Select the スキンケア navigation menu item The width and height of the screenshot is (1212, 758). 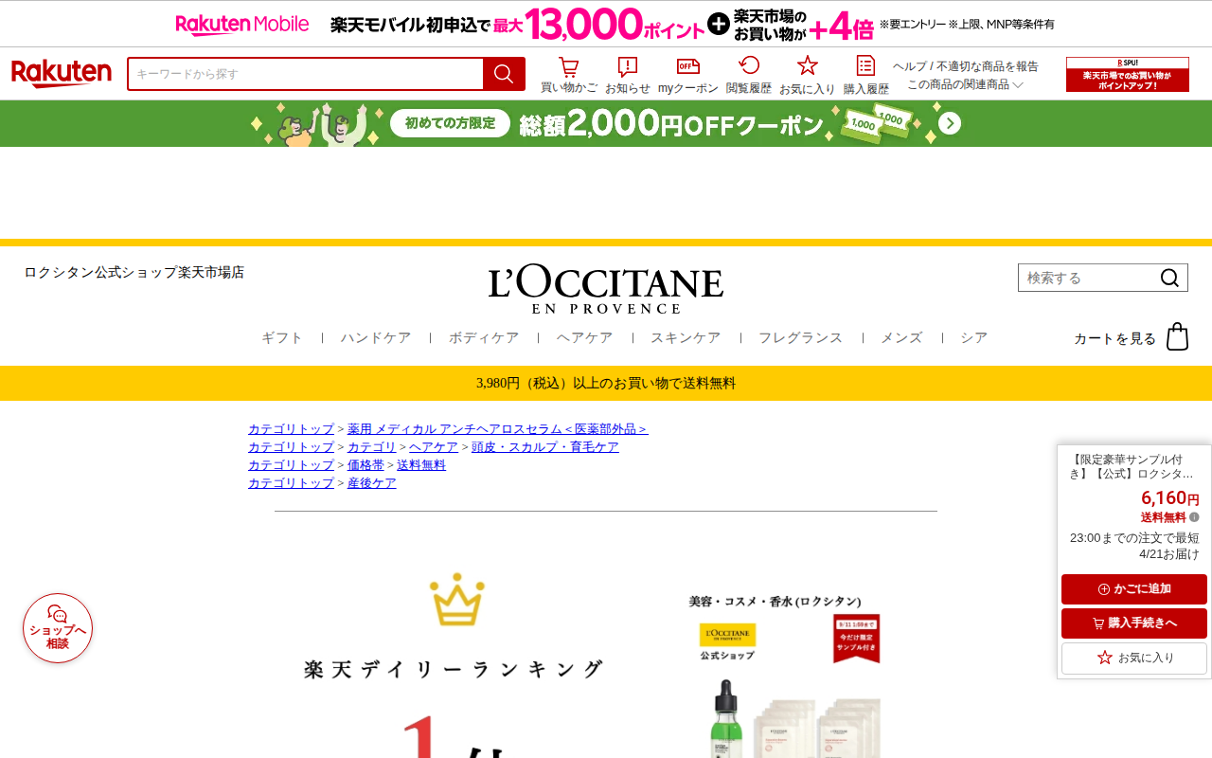click(x=686, y=337)
